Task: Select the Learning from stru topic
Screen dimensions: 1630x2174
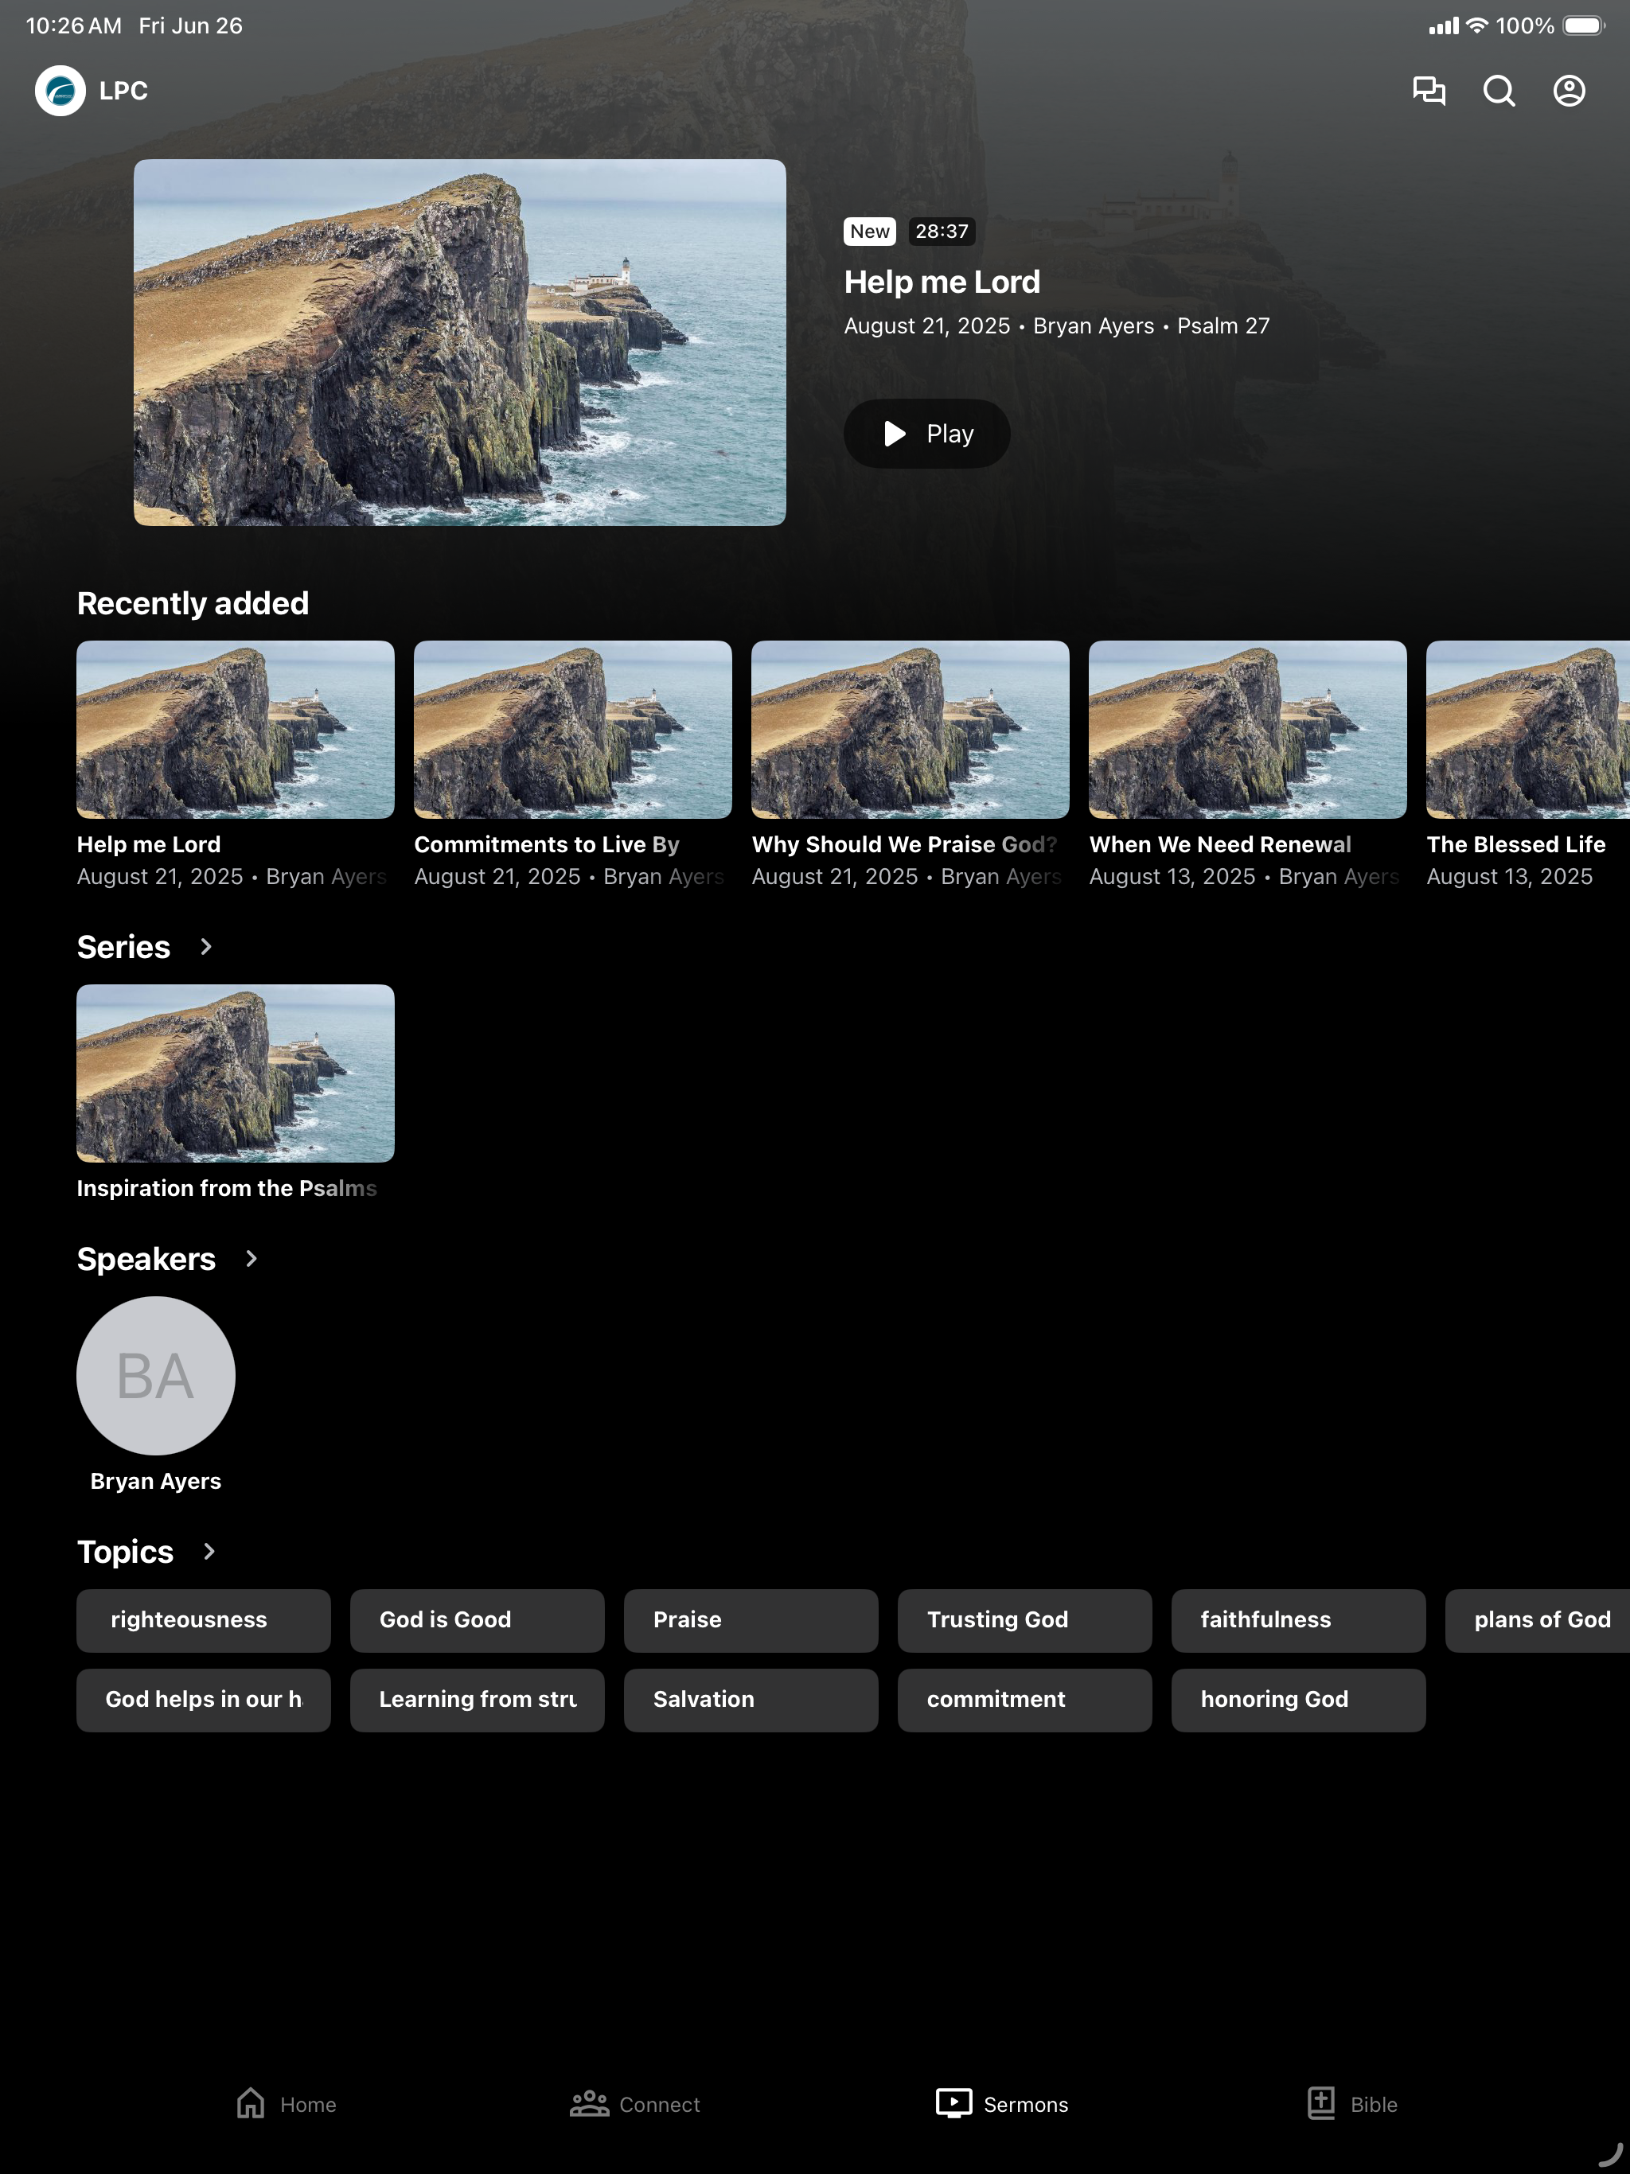Action: pyautogui.click(x=477, y=1699)
